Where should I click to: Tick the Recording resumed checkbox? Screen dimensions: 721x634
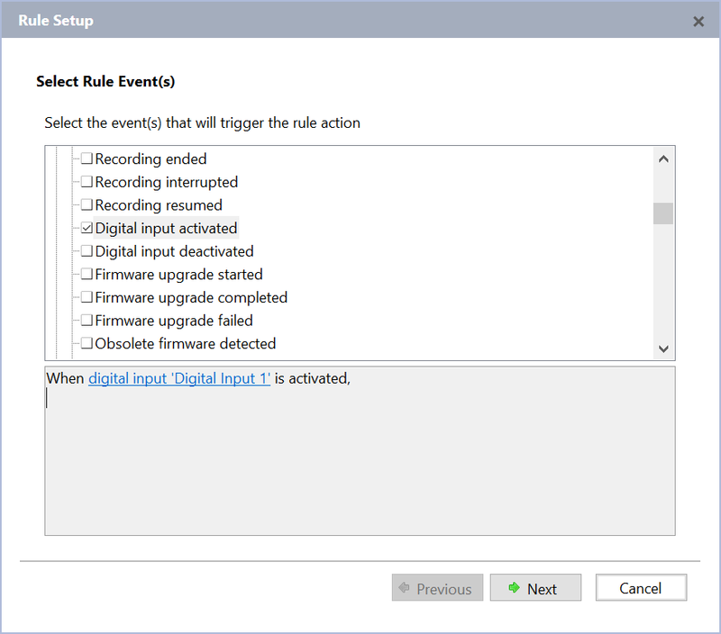click(87, 205)
